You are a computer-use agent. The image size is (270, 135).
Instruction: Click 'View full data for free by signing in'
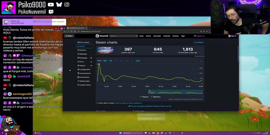point(129,103)
